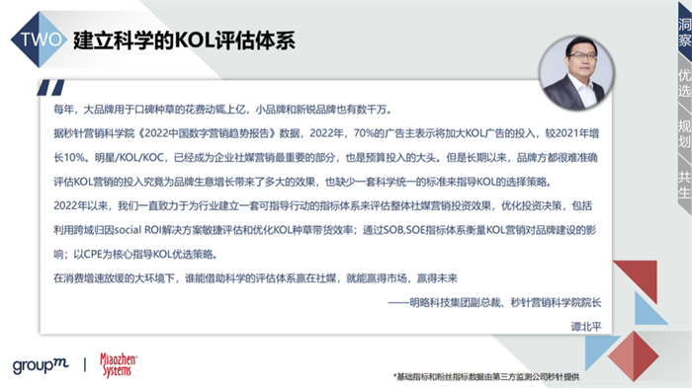Click the speaker portrait photo
692x388 pixels.
click(576, 73)
